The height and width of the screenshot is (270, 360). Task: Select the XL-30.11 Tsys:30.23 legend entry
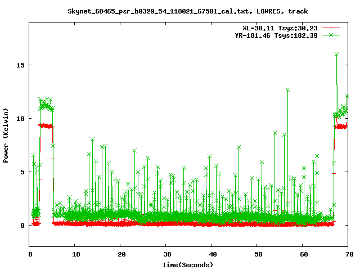point(280,28)
